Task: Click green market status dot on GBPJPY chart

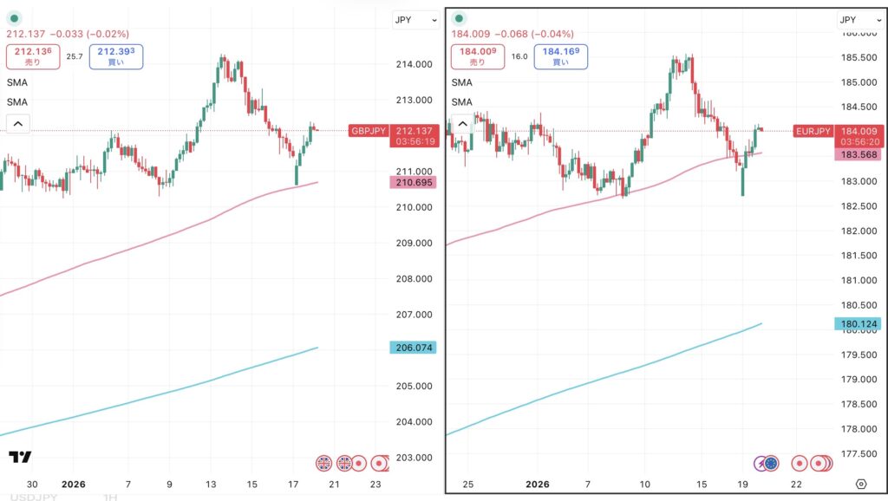Action: (x=14, y=18)
